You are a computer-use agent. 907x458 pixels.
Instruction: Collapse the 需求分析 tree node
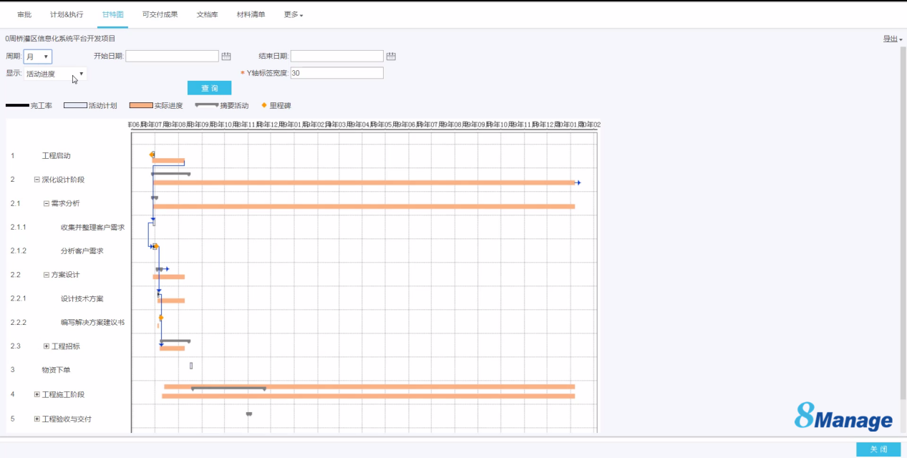point(47,203)
